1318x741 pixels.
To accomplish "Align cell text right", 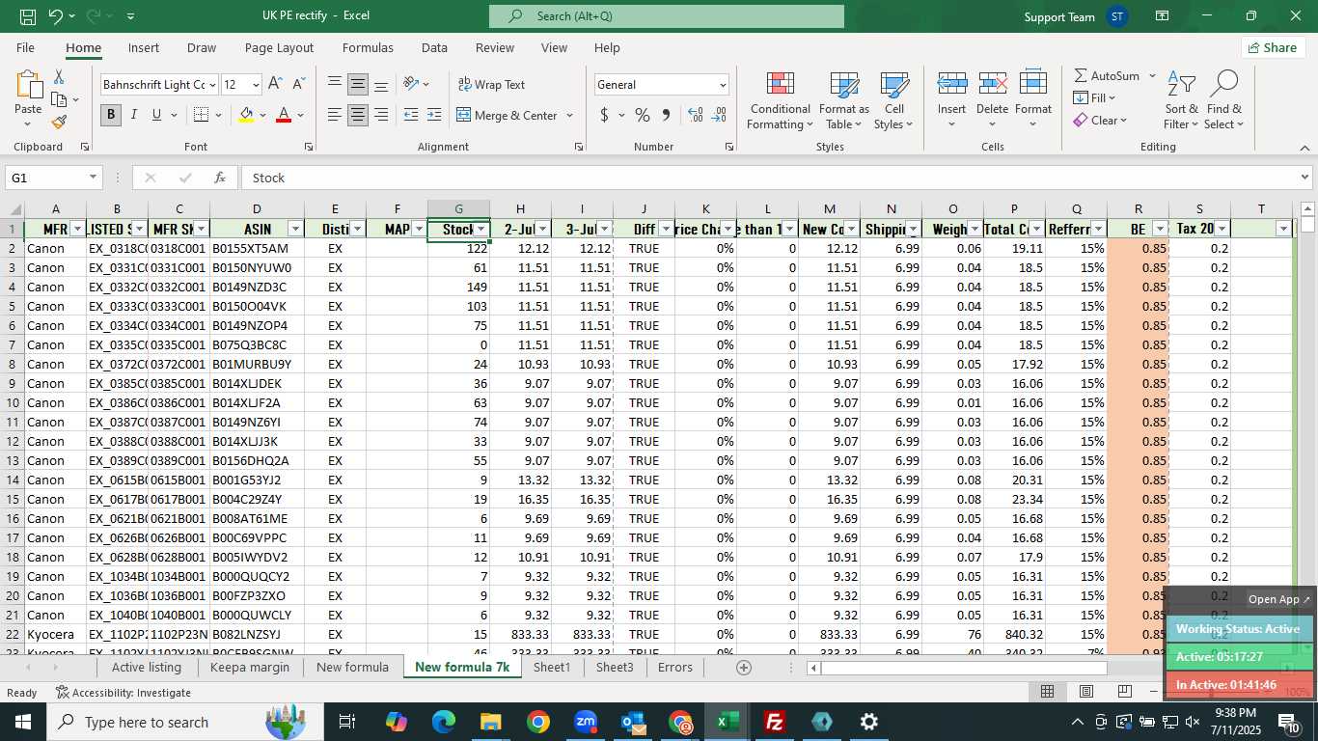I will (380, 115).
